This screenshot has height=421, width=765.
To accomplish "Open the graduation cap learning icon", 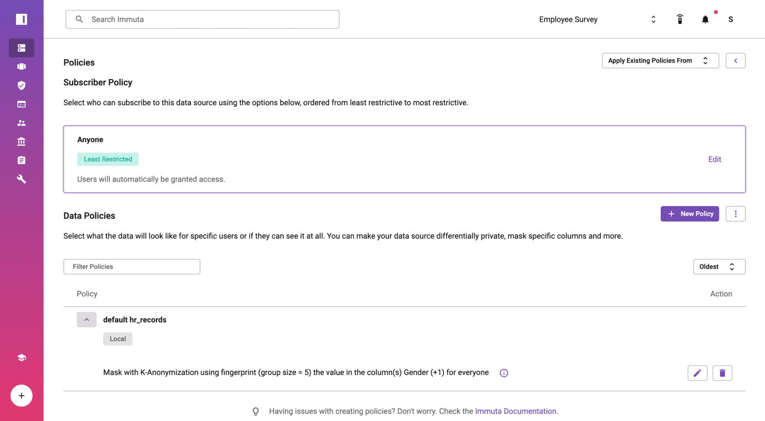I will (22, 358).
